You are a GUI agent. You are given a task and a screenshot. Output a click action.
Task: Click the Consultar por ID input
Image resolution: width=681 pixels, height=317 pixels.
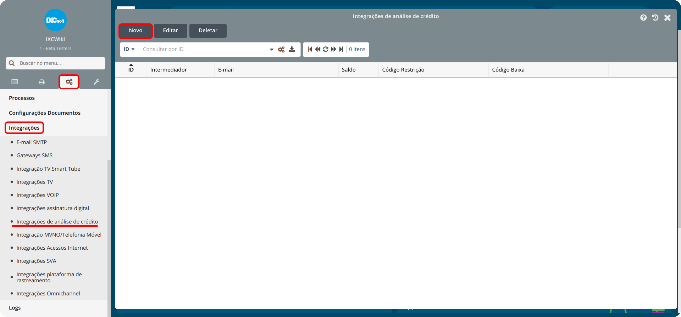pyautogui.click(x=204, y=49)
